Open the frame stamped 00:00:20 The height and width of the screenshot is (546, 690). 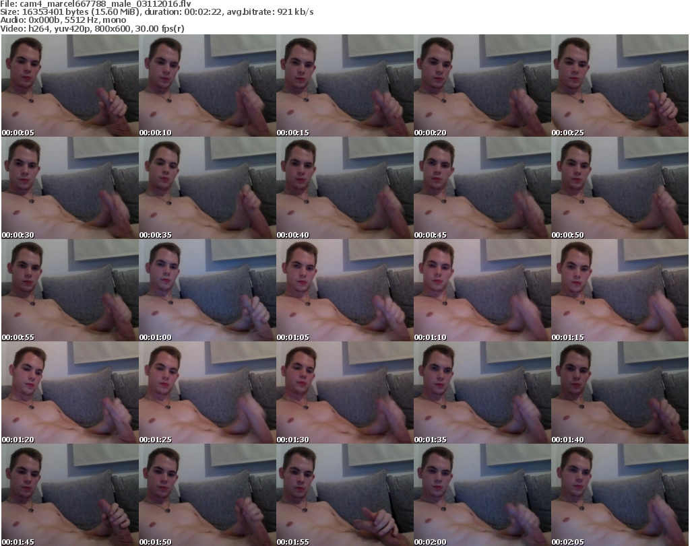(482, 86)
